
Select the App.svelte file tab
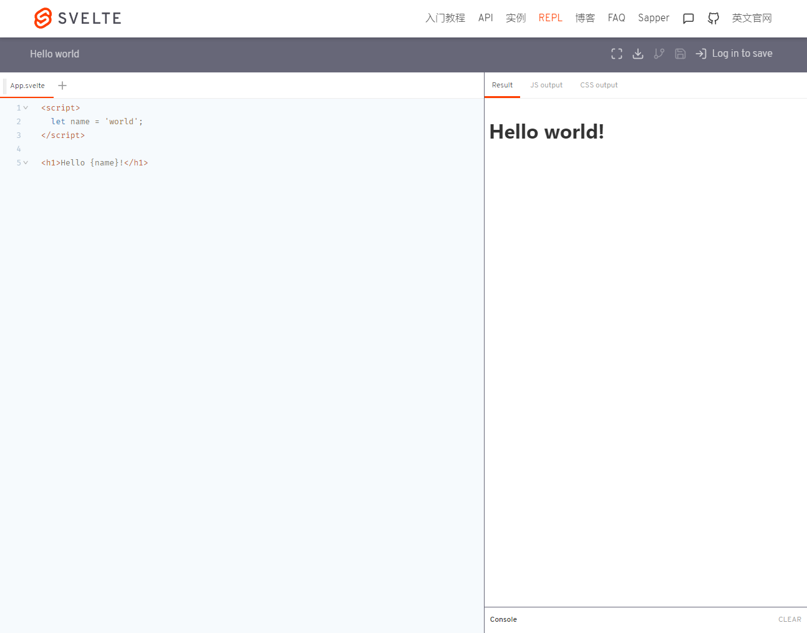pyautogui.click(x=27, y=86)
